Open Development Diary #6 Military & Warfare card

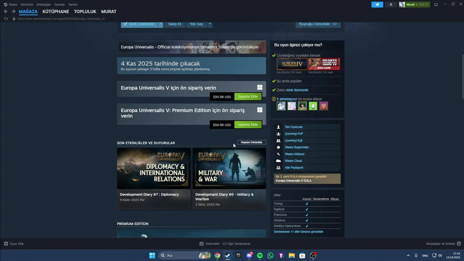point(229,178)
